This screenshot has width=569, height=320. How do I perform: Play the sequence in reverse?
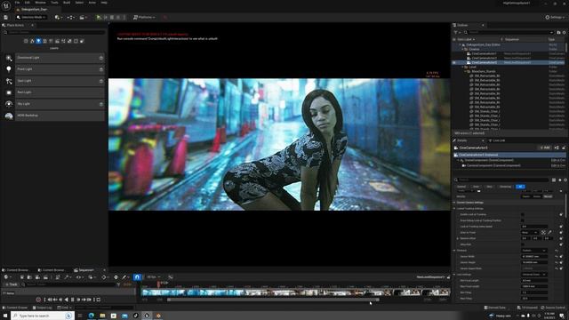coord(67,300)
